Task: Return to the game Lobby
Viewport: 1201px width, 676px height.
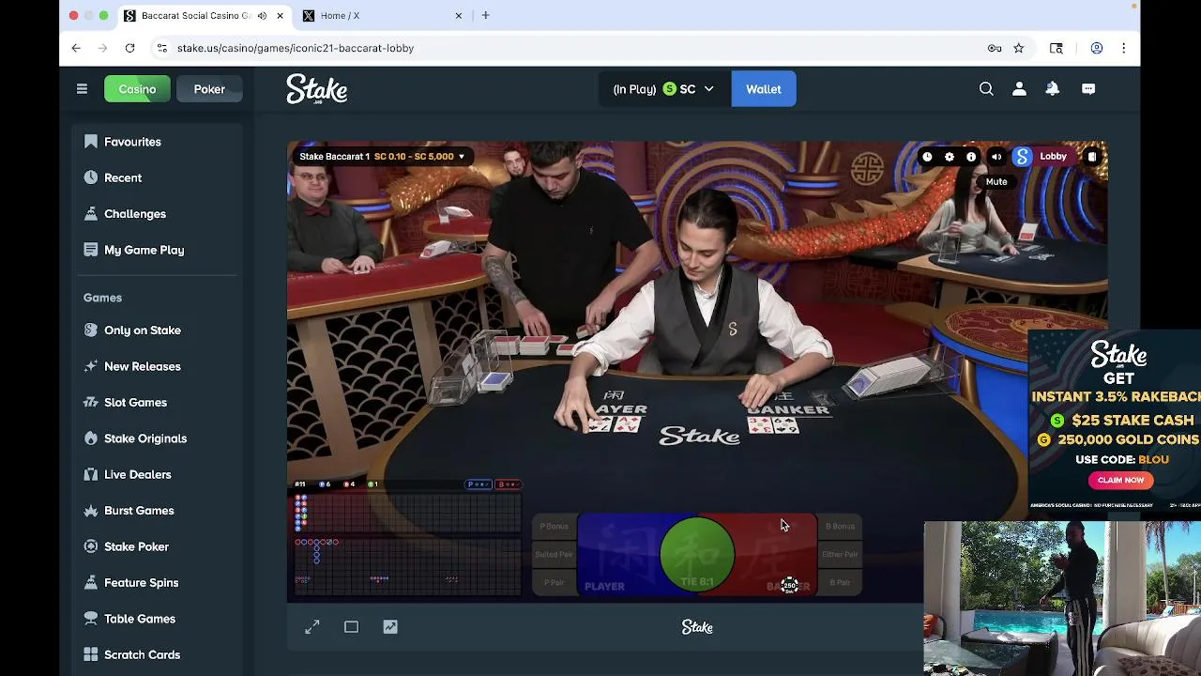Action: (1053, 157)
